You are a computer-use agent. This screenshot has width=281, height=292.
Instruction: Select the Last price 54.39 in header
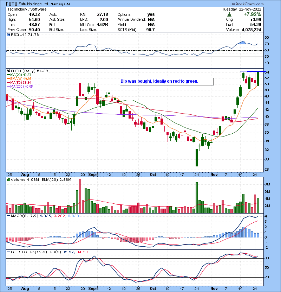pyautogui.click(x=255, y=25)
